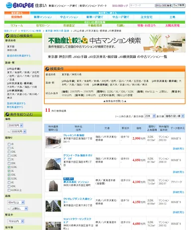The width and height of the screenshot is (191, 230).
Task: Open the 中古マンション tab
Action: 69,17
